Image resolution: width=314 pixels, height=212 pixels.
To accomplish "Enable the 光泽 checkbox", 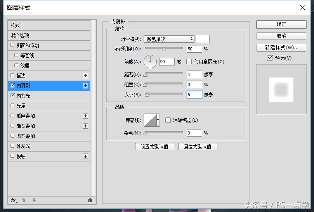I will coord(12,105).
